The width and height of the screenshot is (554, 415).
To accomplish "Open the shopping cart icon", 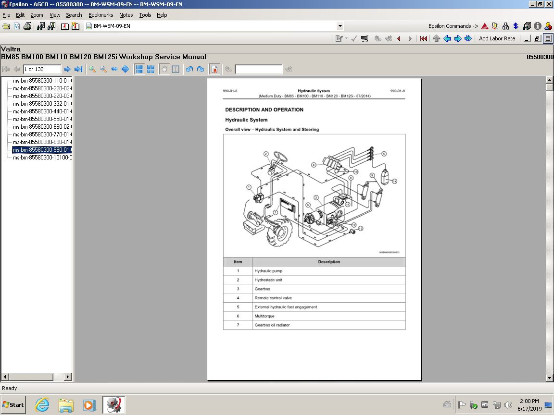I will 365,38.
